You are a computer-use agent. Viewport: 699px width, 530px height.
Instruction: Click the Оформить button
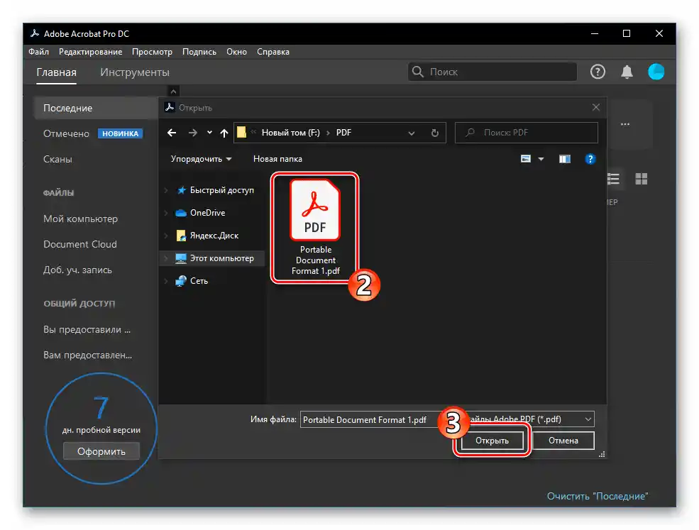(x=101, y=451)
